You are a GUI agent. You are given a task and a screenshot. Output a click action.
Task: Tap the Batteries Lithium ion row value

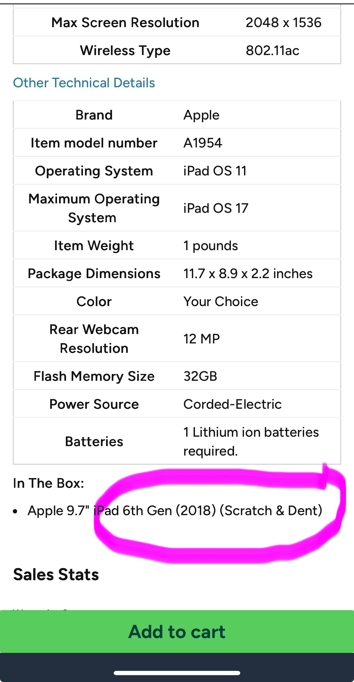coord(251,441)
